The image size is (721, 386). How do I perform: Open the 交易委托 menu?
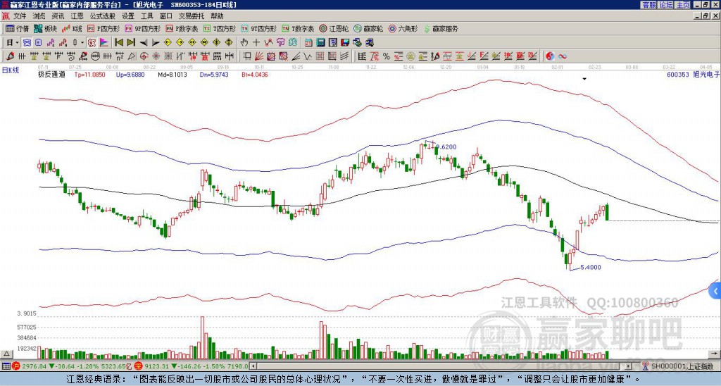pyautogui.click(x=191, y=16)
